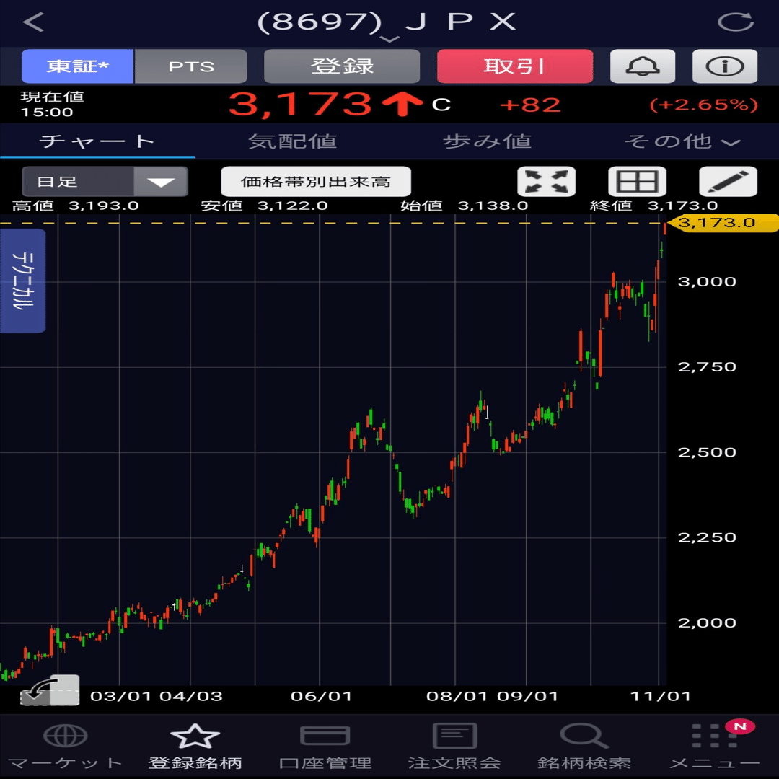Open split chart grid layout icon
The width and height of the screenshot is (779, 779).
638,181
